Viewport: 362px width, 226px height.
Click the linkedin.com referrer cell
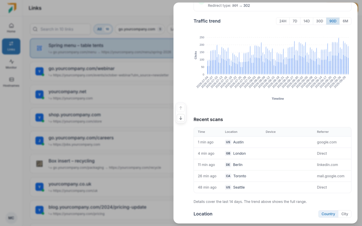coord(327,165)
